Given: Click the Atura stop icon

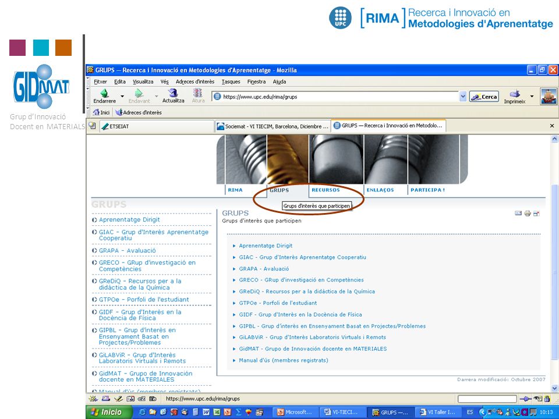Looking at the screenshot, I should pyautogui.click(x=198, y=93).
